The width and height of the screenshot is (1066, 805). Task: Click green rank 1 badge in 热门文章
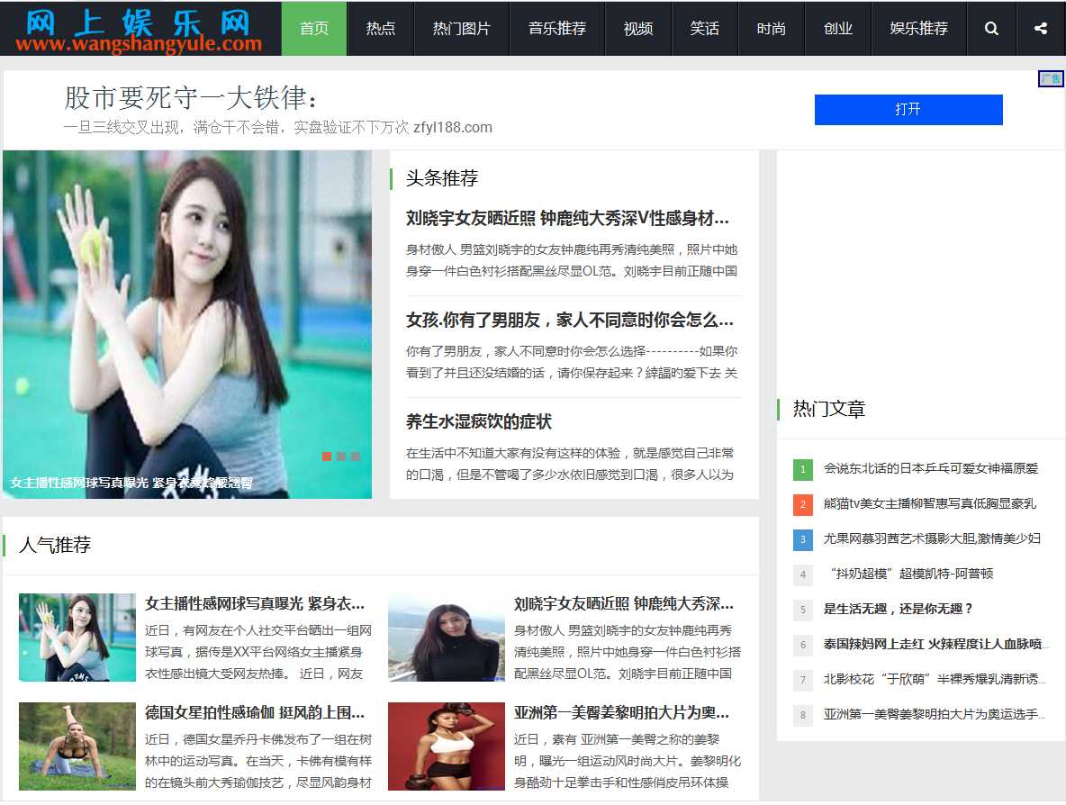802,469
